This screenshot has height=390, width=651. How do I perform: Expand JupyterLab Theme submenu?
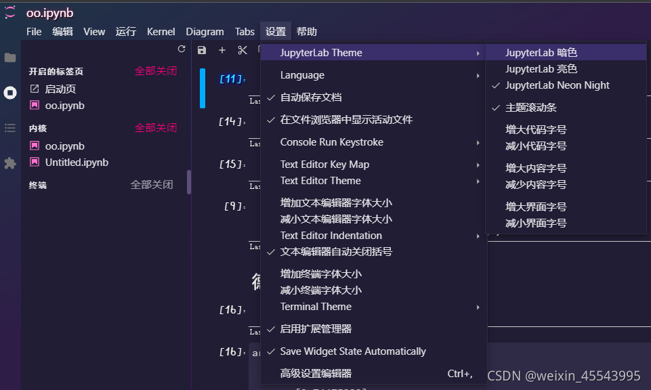coord(374,53)
